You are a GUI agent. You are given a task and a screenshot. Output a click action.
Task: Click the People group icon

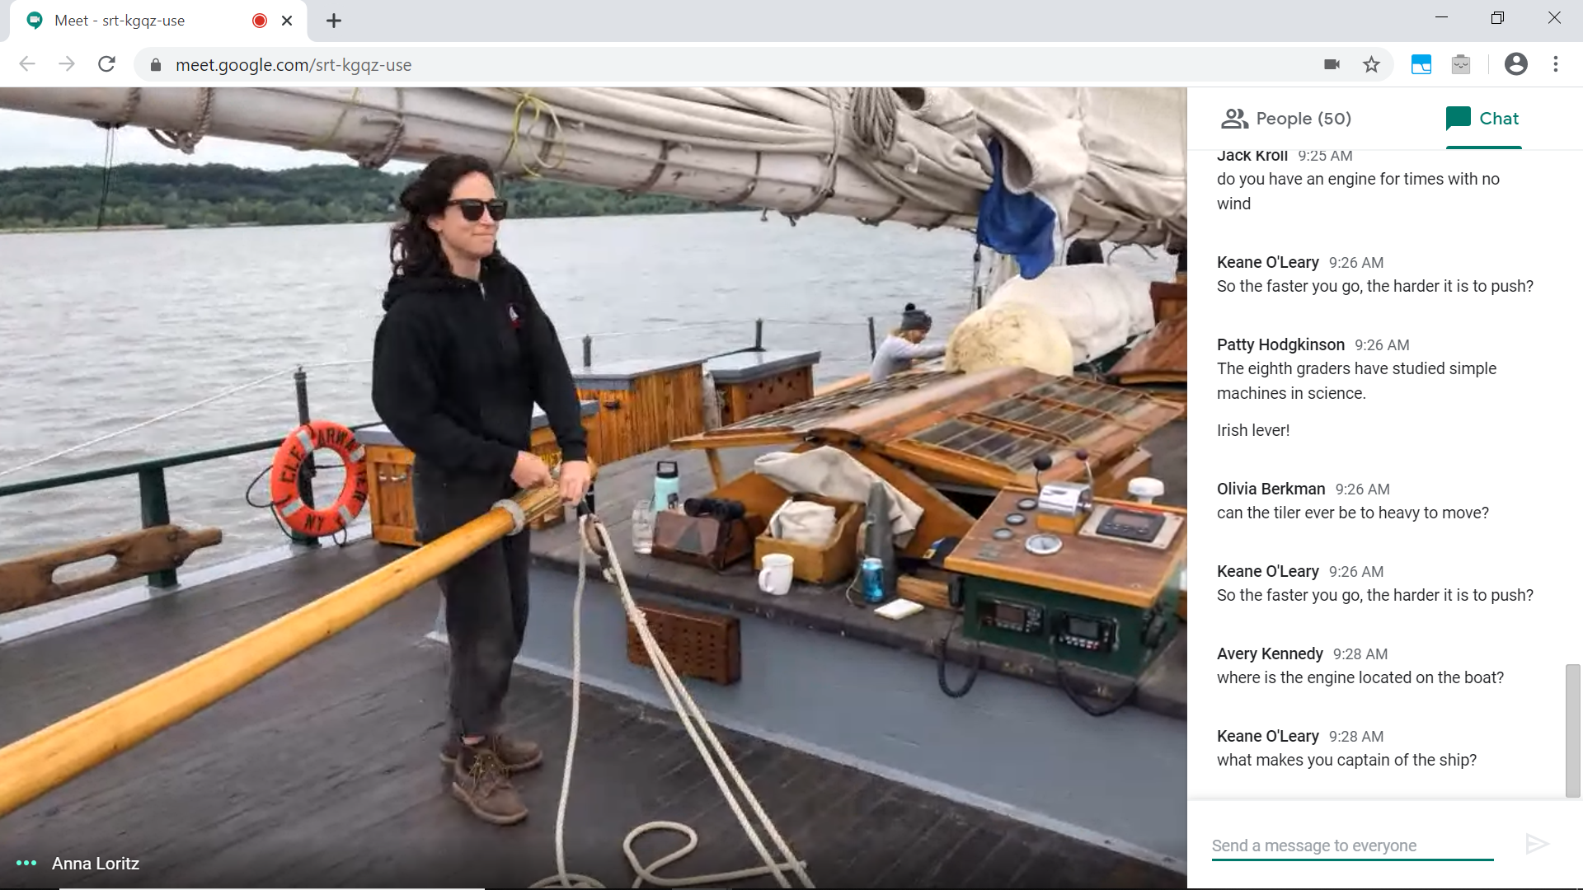point(1233,119)
